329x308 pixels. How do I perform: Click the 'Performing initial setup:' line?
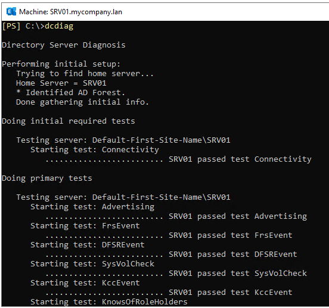pyautogui.click(x=61, y=64)
